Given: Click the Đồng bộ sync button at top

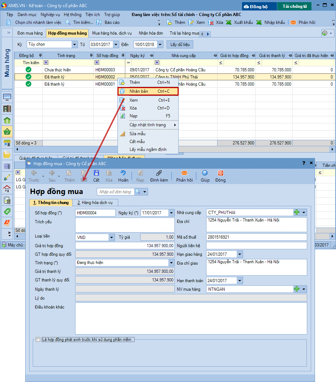Looking at the screenshot, I should click(260, 6).
